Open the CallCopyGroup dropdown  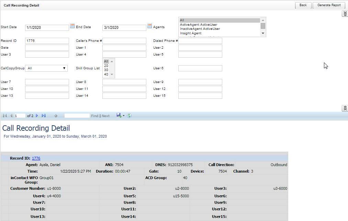(x=47, y=68)
